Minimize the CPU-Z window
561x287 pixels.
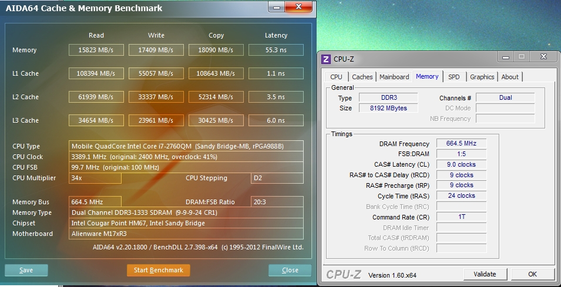tap(506, 57)
